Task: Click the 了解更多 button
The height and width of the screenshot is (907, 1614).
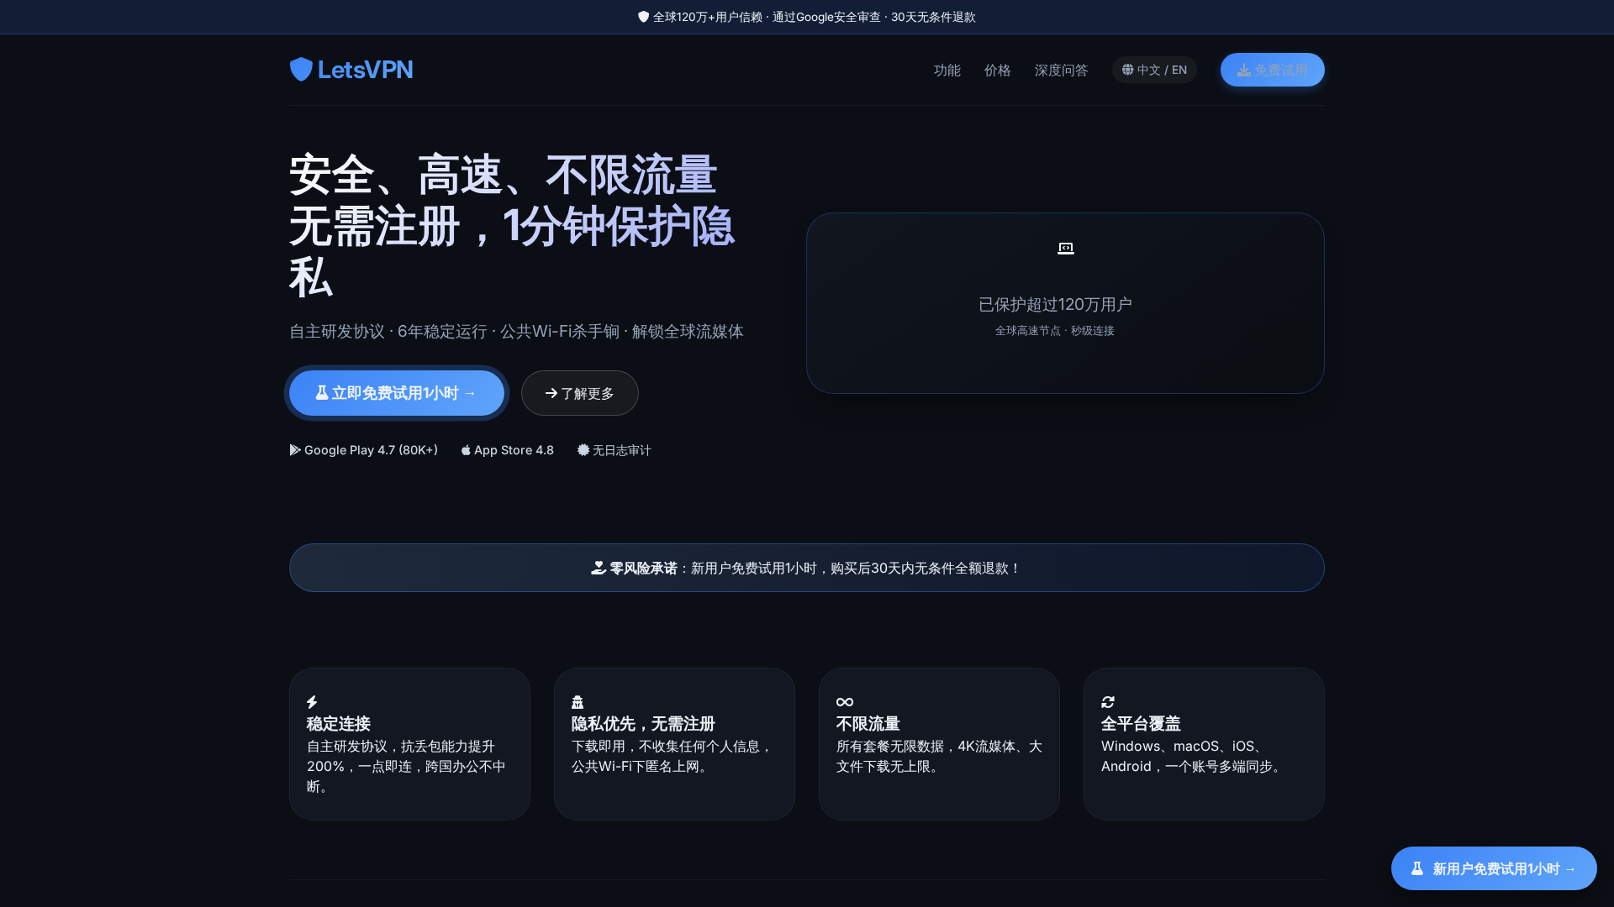Action: [579, 393]
